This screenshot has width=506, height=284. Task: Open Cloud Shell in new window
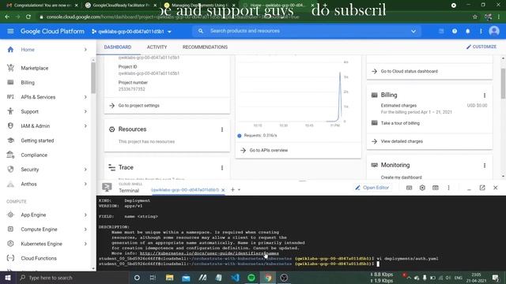[482, 188]
